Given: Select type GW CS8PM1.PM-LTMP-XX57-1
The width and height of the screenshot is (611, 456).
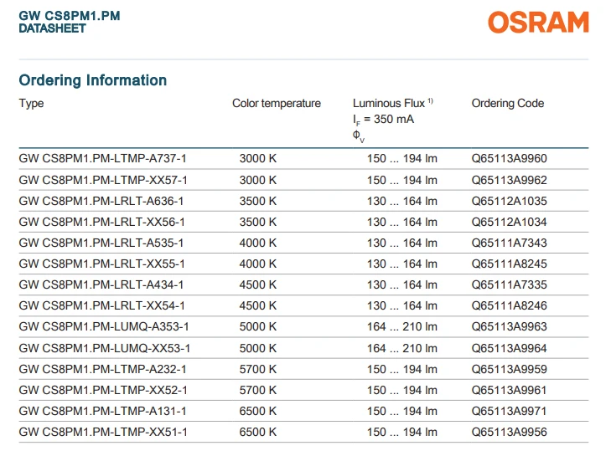Looking at the screenshot, I should pos(103,180).
